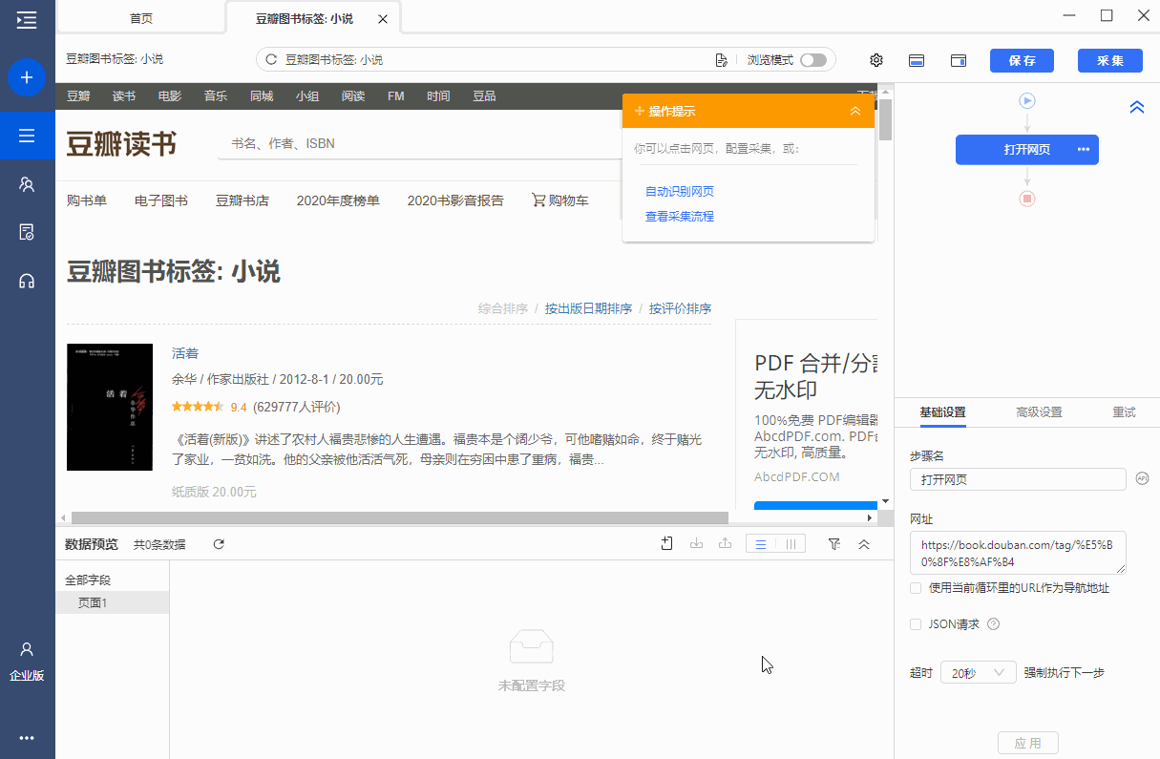Click the help icon next to JSON请求

[x=993, y=624]
